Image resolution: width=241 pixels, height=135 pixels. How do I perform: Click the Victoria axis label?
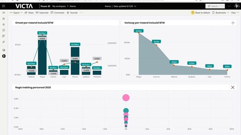tap(97, 76)
